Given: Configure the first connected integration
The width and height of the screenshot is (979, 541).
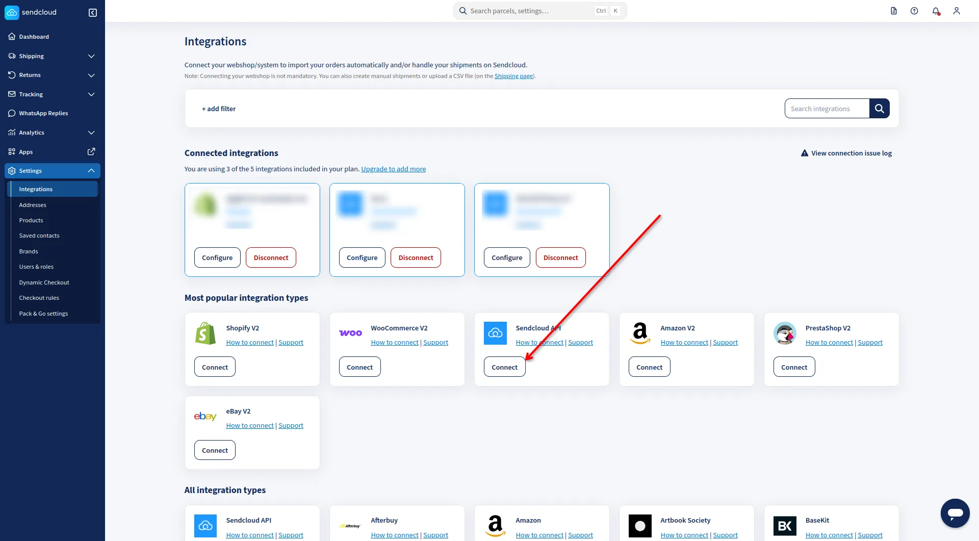Looking at the screenshot, I should 217,257.
